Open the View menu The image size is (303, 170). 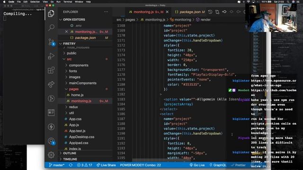pos(45,2)
